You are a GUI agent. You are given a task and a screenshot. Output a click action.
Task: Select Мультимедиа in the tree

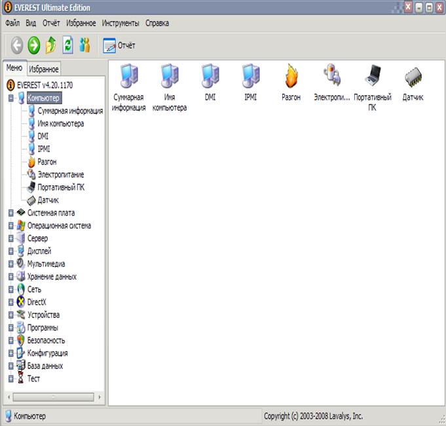pyautogui.click(x=46, y=264)
